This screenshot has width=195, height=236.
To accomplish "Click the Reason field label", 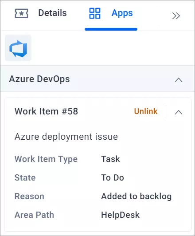I will 29,197.
